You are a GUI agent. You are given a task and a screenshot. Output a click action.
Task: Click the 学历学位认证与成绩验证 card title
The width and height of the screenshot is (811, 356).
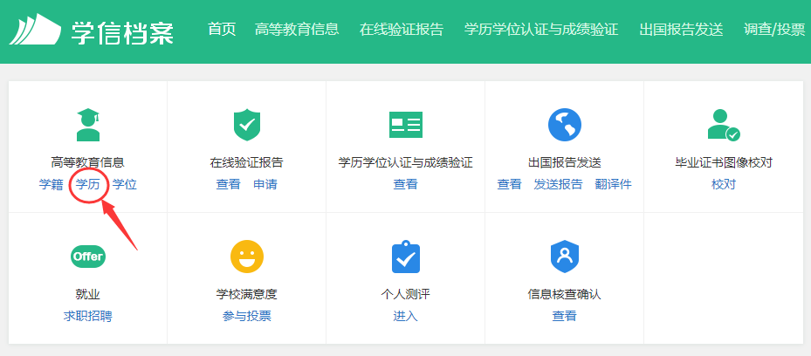(x=405, y=163)
